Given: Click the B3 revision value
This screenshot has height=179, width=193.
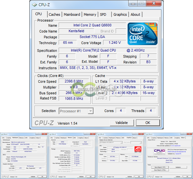Looking at the screenshot, I should point(148,62).
